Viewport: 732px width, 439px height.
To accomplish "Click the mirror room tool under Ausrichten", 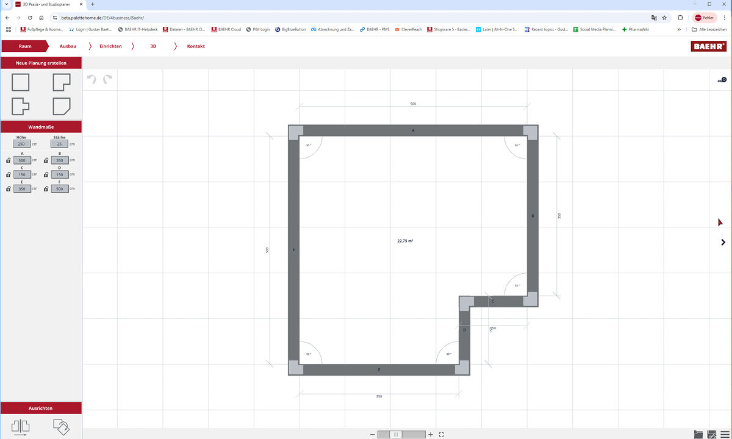I will pos(21,427).
